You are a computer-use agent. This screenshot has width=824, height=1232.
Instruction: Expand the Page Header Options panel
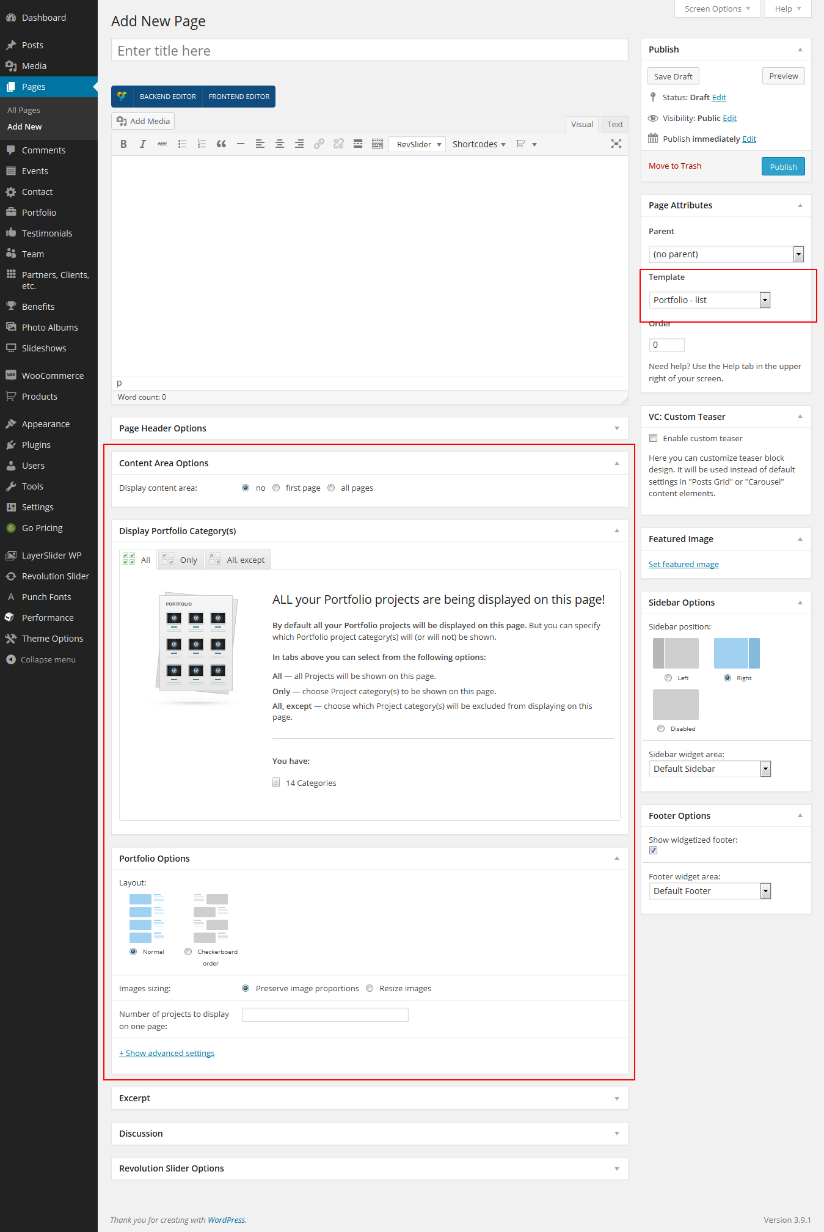370,428
